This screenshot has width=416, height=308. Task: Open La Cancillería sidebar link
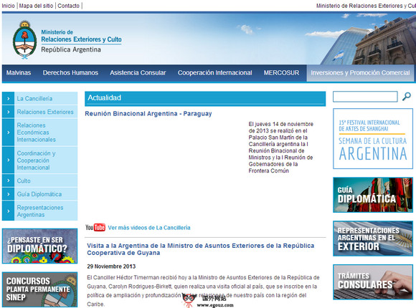34,99
